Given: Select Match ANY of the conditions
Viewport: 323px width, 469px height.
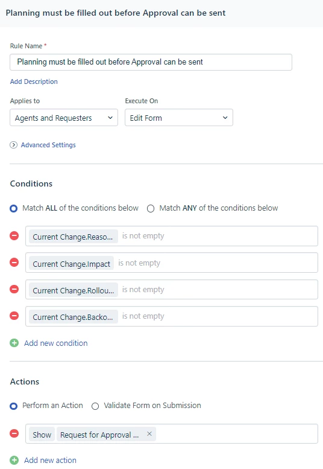Looking at the screenshot, I should (151, 208).
